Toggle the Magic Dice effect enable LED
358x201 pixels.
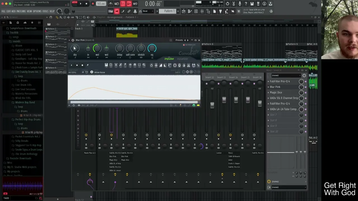point(305,93)
